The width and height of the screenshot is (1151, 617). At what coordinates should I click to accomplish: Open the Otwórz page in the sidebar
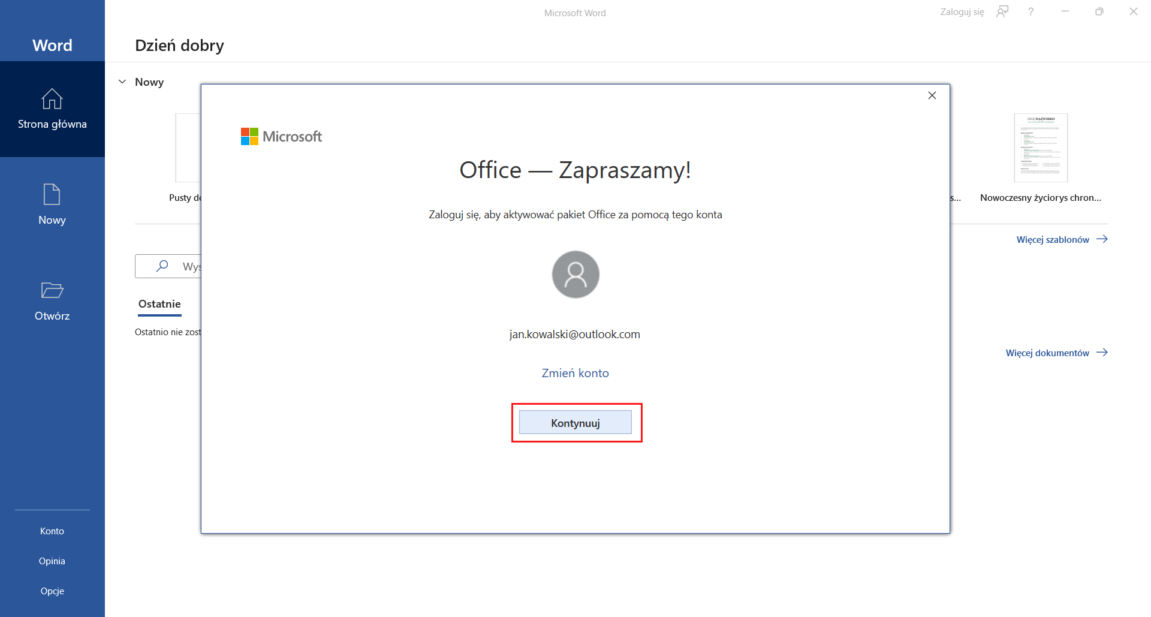pyautogui.click(x=52, y=301)
